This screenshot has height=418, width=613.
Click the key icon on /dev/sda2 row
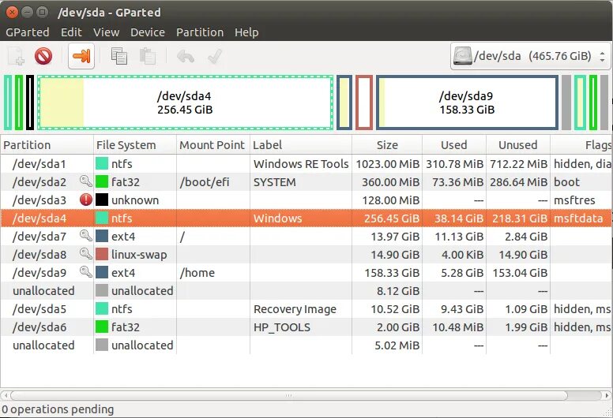85,181
